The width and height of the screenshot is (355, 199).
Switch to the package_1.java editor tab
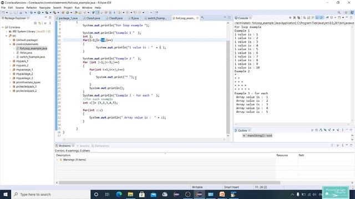coord(68,18)
